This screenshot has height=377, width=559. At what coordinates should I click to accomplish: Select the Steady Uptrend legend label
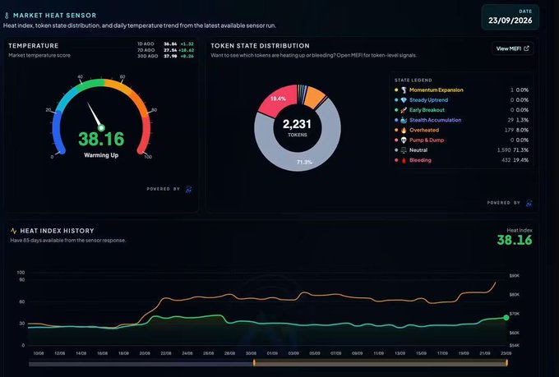428,100
